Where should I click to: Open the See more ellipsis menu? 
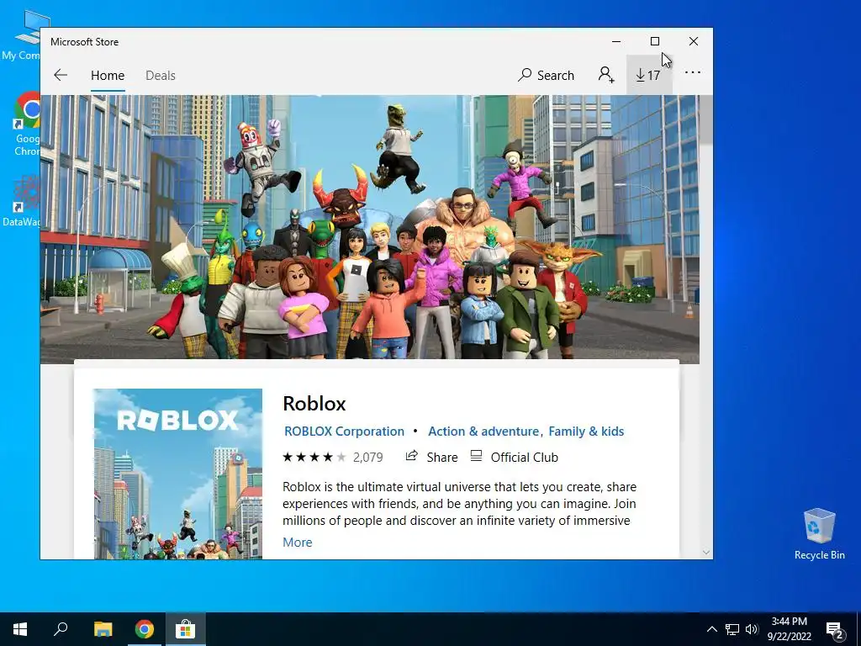[693, 73]
